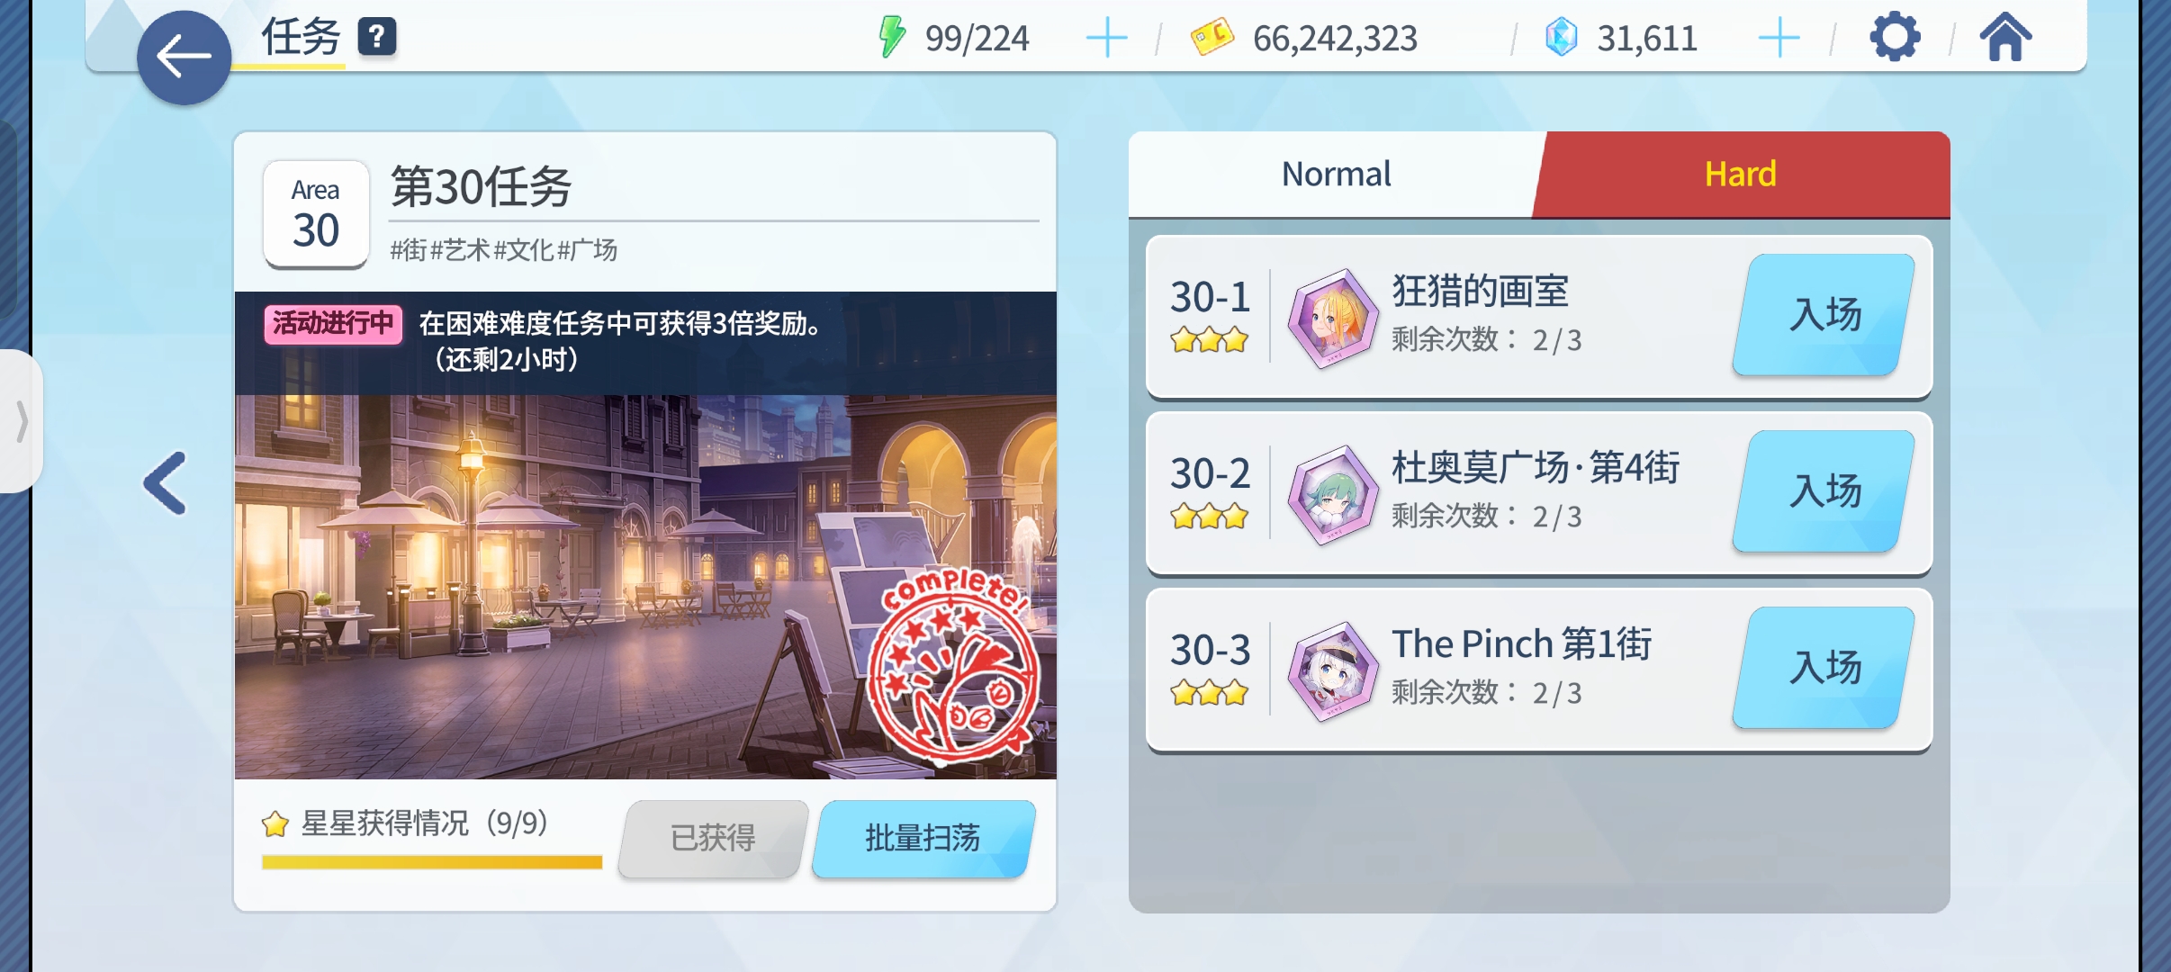Add crystals using plus beside 31,611
The height and width of the screenshot is (972, 2171).
(x=1779, y=39)
